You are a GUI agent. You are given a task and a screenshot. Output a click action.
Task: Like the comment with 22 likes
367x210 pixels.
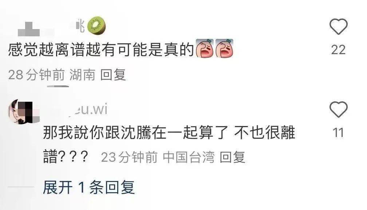click(x=339, y=27)
